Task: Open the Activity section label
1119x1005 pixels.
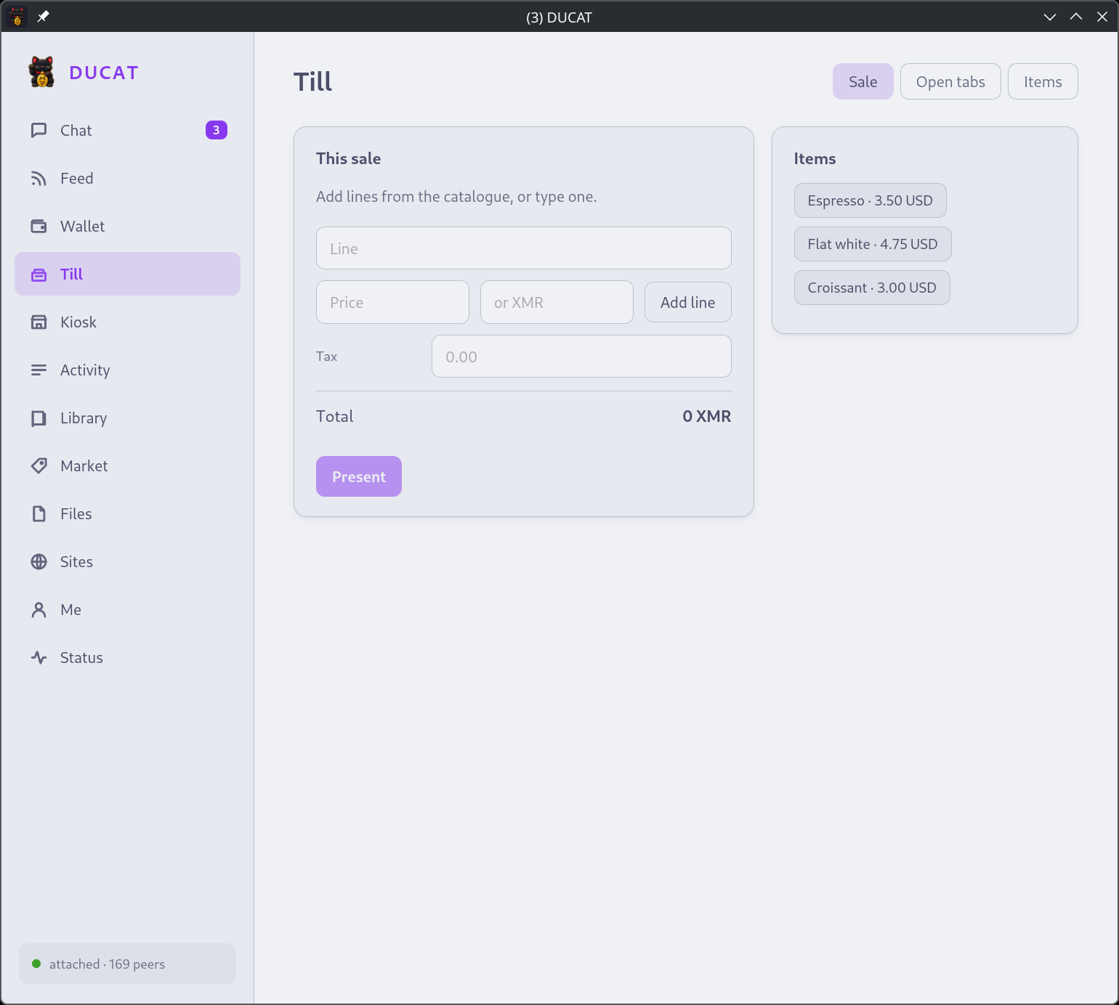Action: (x=85, y=370)
